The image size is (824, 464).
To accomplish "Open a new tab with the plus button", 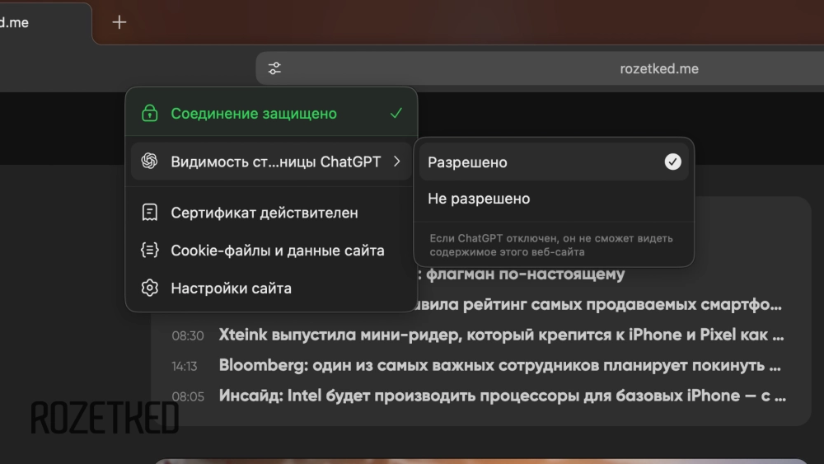I will 119,22.
